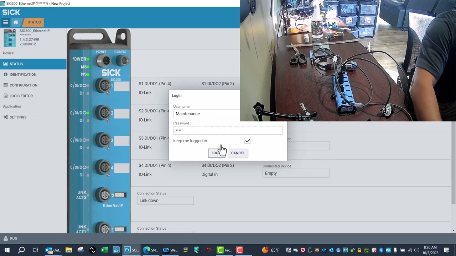Click the Bluetooth tray icon
Image resolution: width=456 pixels, height=256 pixels.
click(x=381, y=250)
